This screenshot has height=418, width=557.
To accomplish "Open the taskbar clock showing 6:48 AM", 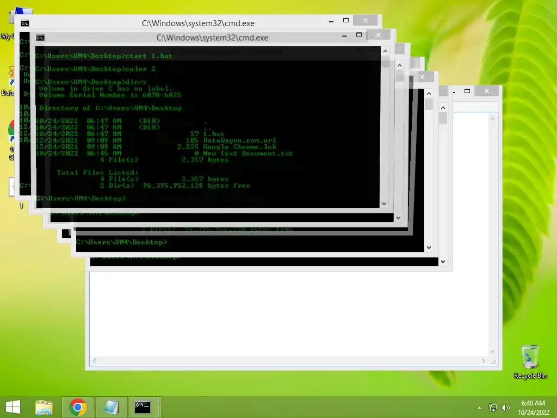I will tap(533, 408).
